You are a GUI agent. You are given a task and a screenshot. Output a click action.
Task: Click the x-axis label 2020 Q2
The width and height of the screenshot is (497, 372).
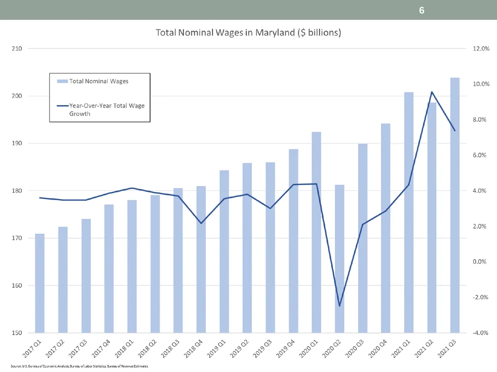click(331, 349)
